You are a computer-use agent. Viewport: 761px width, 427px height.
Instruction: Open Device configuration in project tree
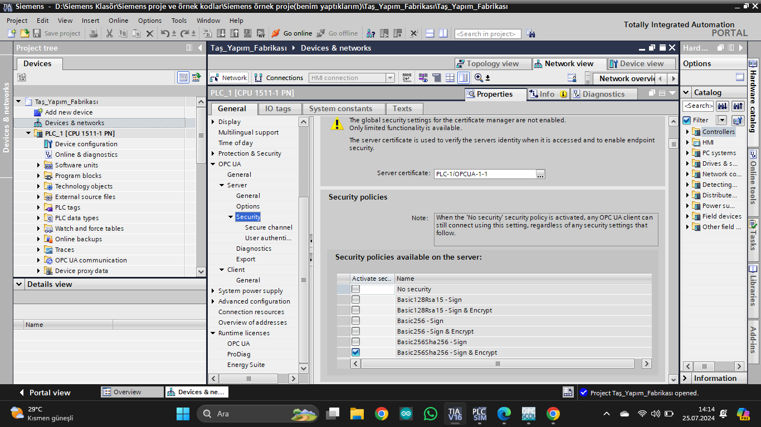[86, 144]
